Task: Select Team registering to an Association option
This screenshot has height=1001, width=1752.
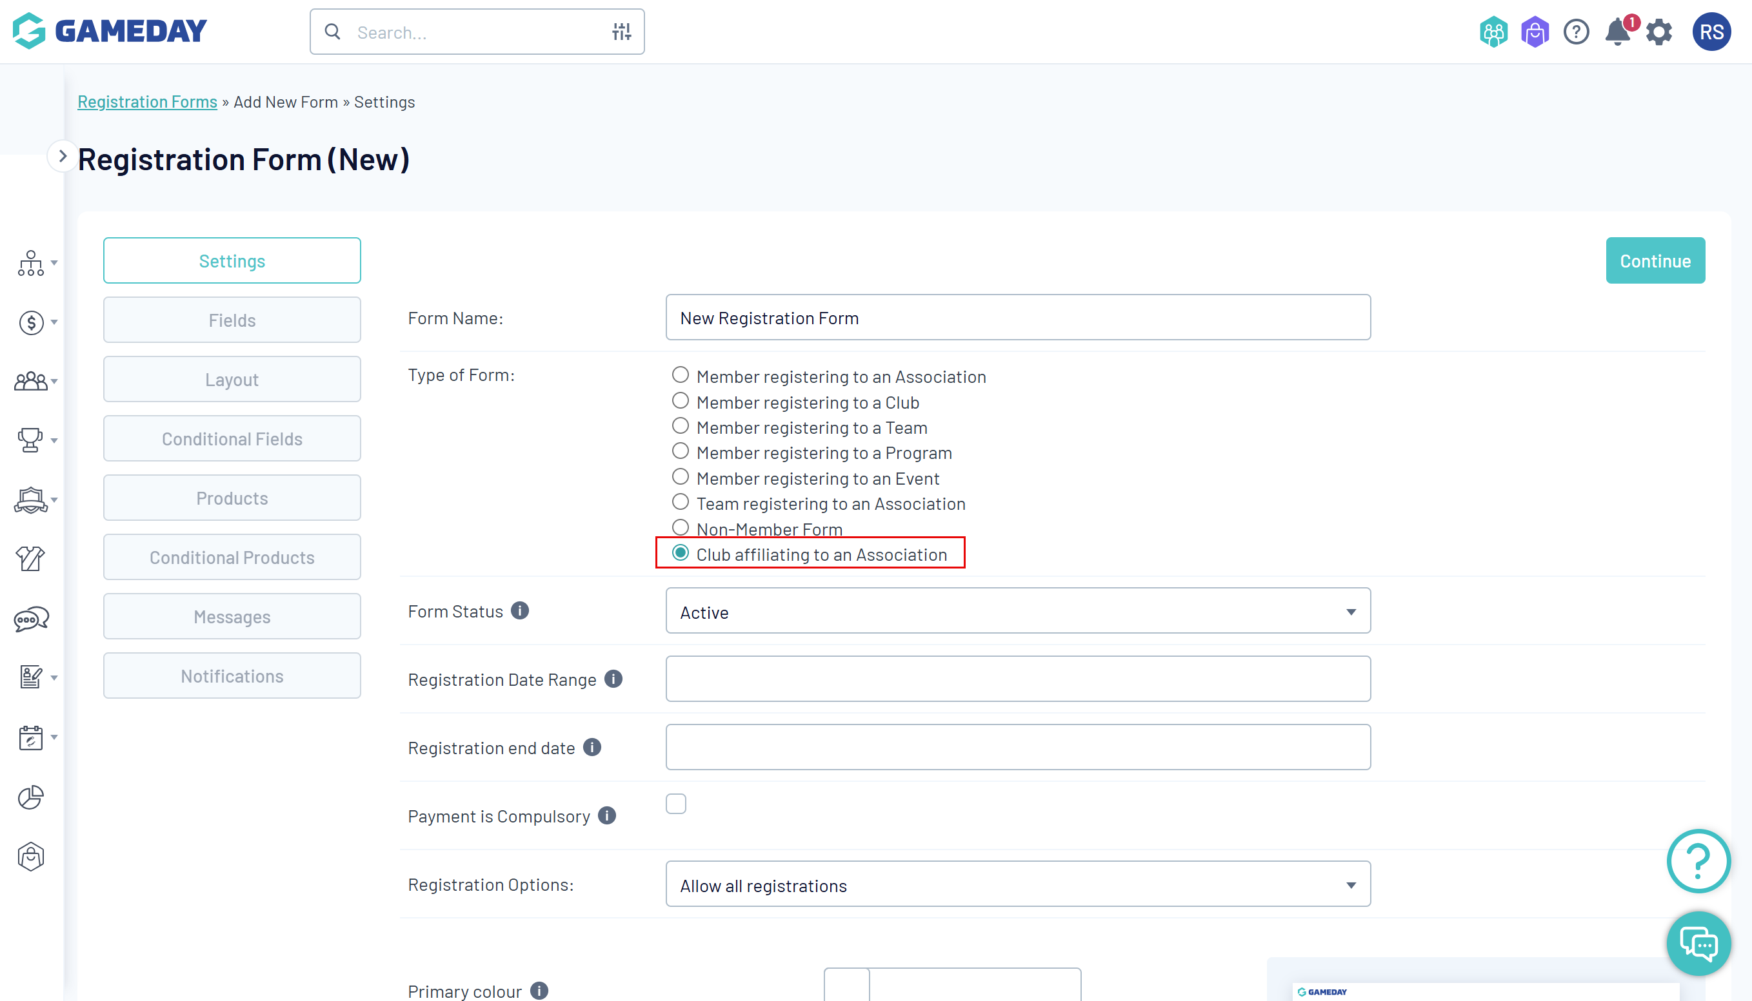Action: pos(680,503)
